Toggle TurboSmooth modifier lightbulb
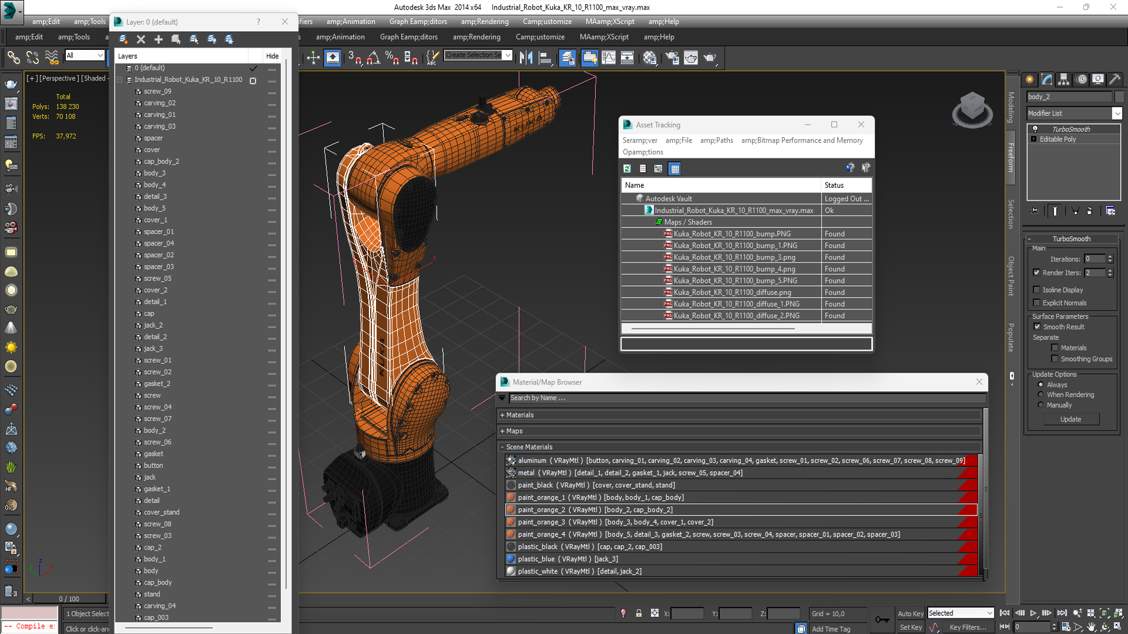Image resolution: width=1128 pixels, height=634 pixels. coord(1035,129)
